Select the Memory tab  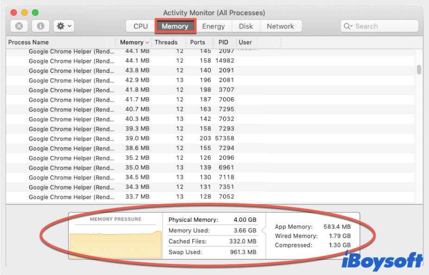(x=175, y=26)
